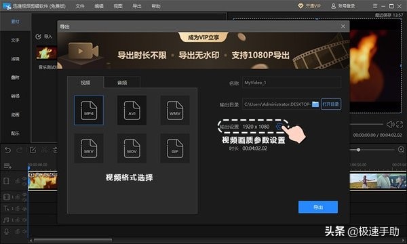The width and height of the screenshot is (407, 244).
Task: Select the MOV format icon
Action: coord(132,148)
